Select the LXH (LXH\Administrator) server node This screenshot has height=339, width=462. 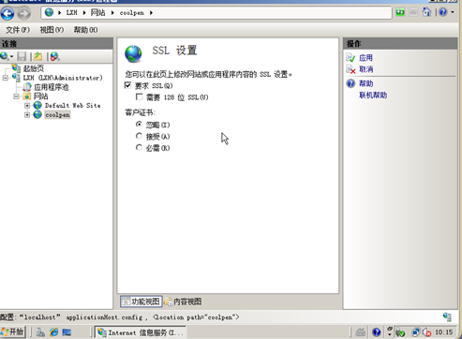click(x=63, y=78)
